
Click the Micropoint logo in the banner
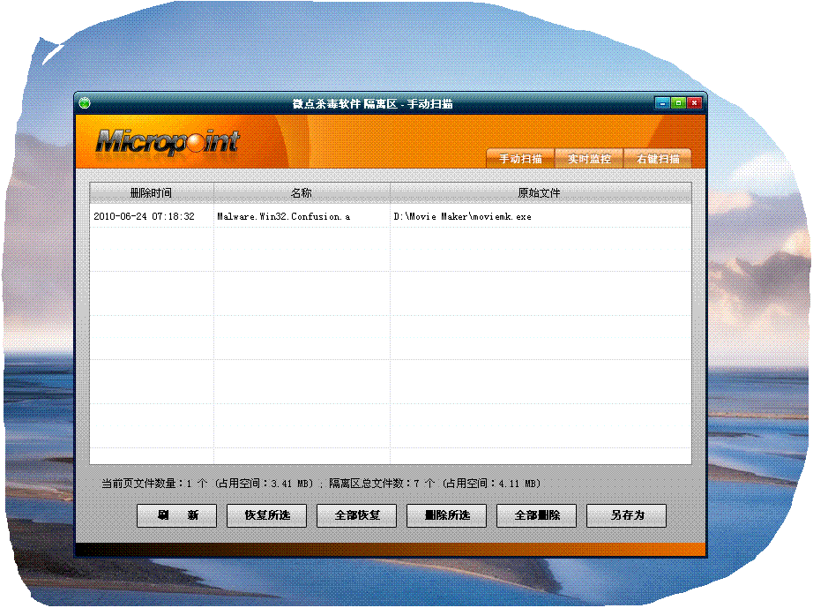[x=168, y=141]
